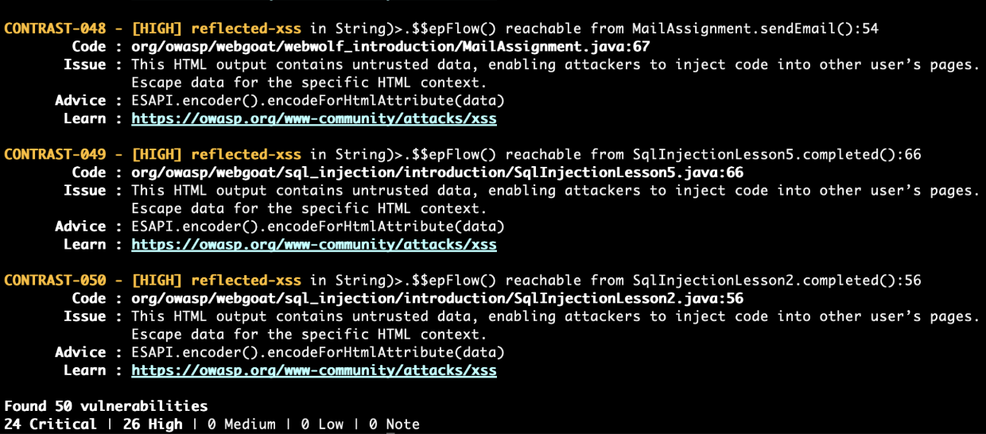
Task: Click the [HIGH] severity tag on CONTRAST-050
Action: click(157, 281)
